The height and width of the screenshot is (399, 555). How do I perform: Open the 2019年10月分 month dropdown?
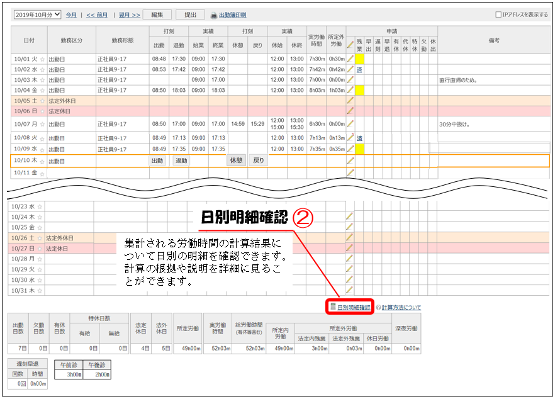click(x=37, y=14)
